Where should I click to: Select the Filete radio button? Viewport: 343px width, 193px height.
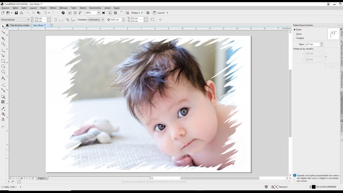[295, 29]
